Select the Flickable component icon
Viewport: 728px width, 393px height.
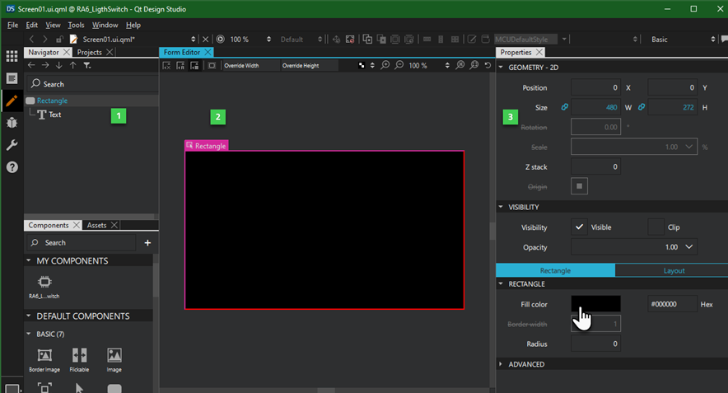click(80, 355)
